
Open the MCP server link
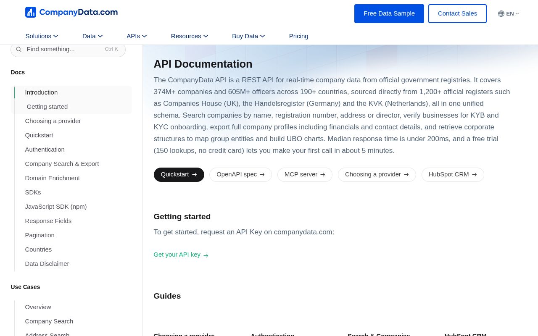point(305,175)
